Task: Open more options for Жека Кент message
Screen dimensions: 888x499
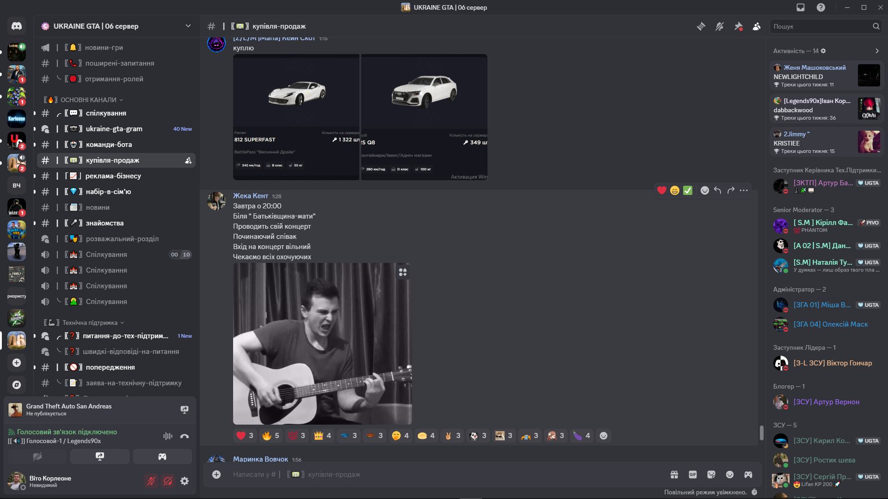Action: point(744,190)
